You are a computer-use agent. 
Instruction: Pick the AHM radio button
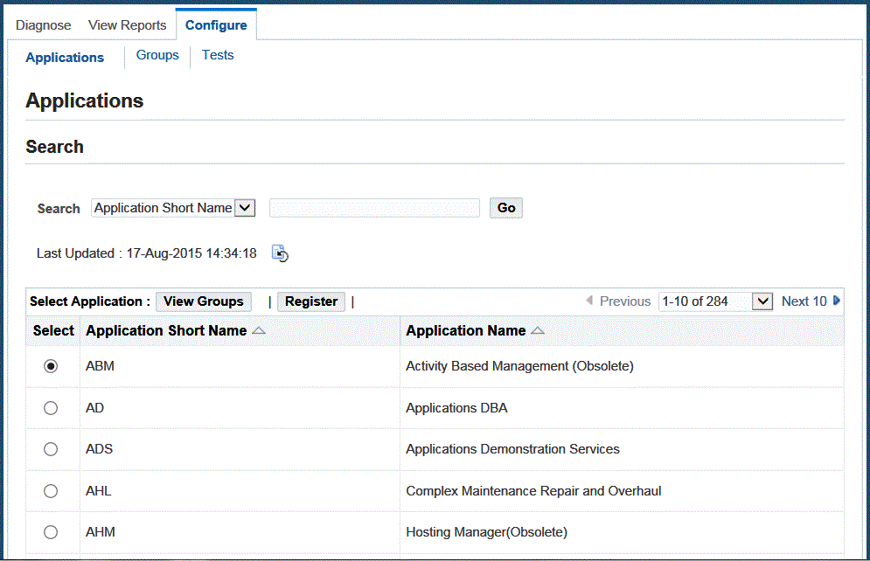point(51,532)
